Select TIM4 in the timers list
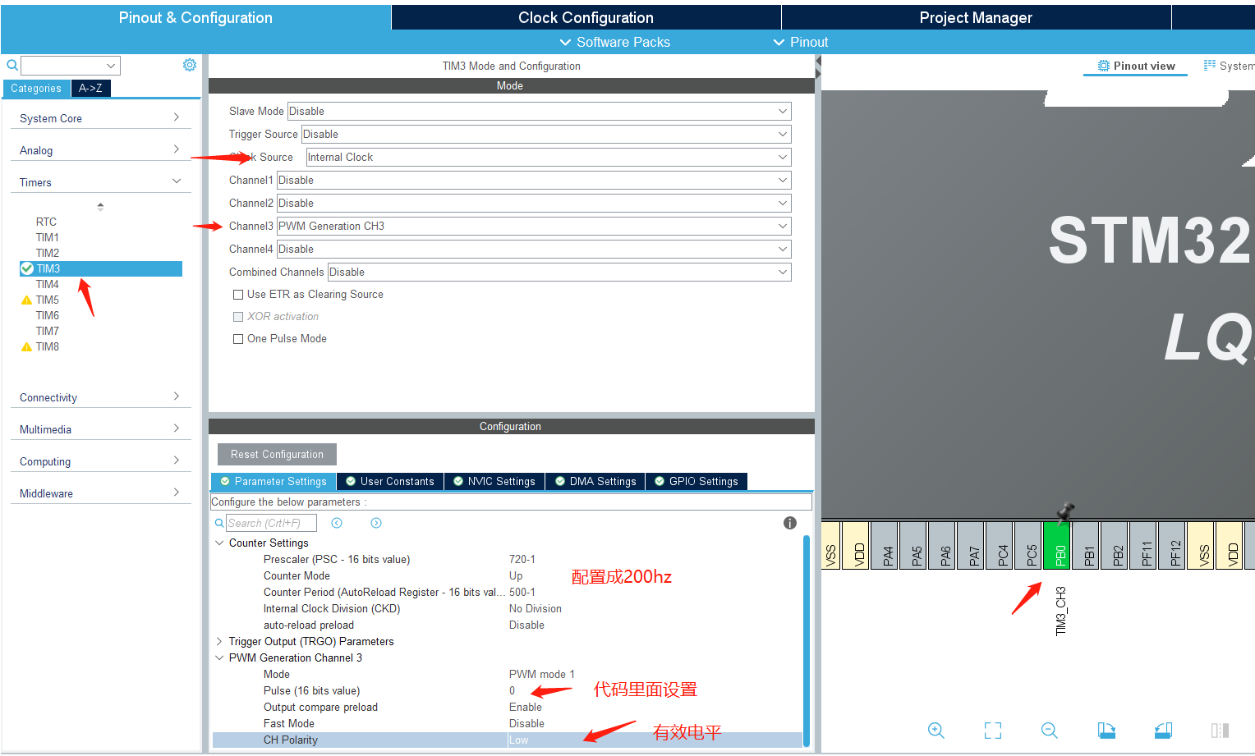 click(48, 284)
